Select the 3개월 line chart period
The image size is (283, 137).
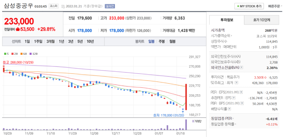(51, 41)
